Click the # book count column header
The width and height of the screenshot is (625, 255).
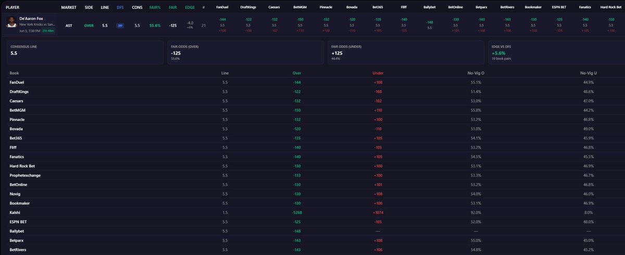(x=203, y=8)
